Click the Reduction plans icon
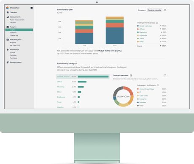This screenshot has height=164, width=194. click(8, 40)
